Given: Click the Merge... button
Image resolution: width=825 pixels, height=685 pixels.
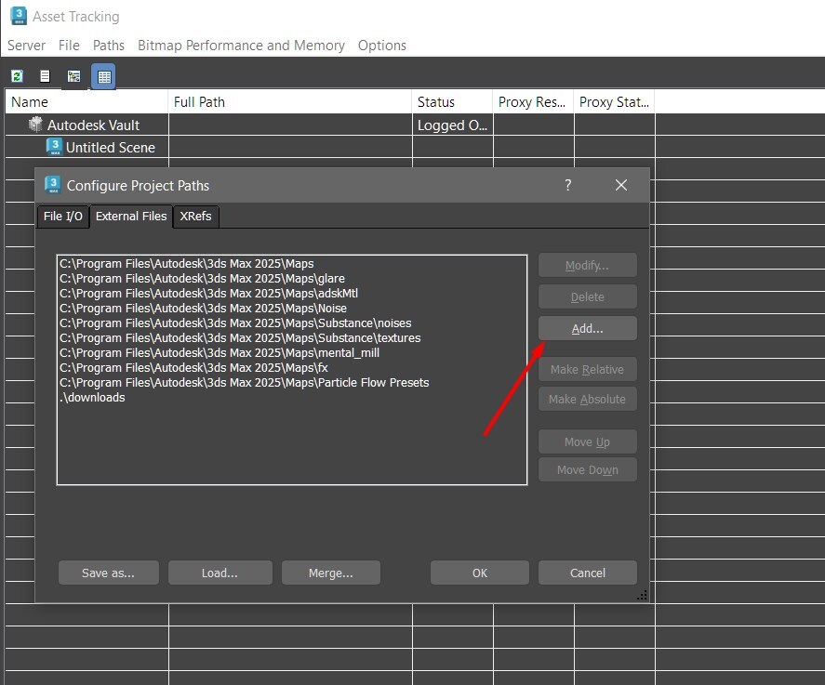Looking at the screenshot, I should [x=331, y=573].
